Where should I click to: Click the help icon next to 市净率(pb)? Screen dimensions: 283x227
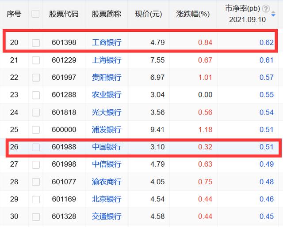pyautogui.click(x=266, y=9)
